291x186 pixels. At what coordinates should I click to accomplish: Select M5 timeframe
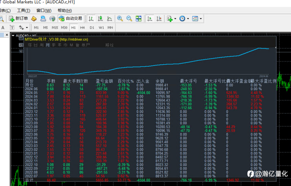[45, 28]
